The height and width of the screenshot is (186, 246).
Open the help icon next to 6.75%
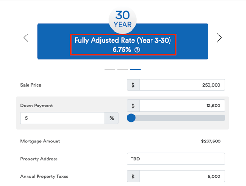click(137, 50)
